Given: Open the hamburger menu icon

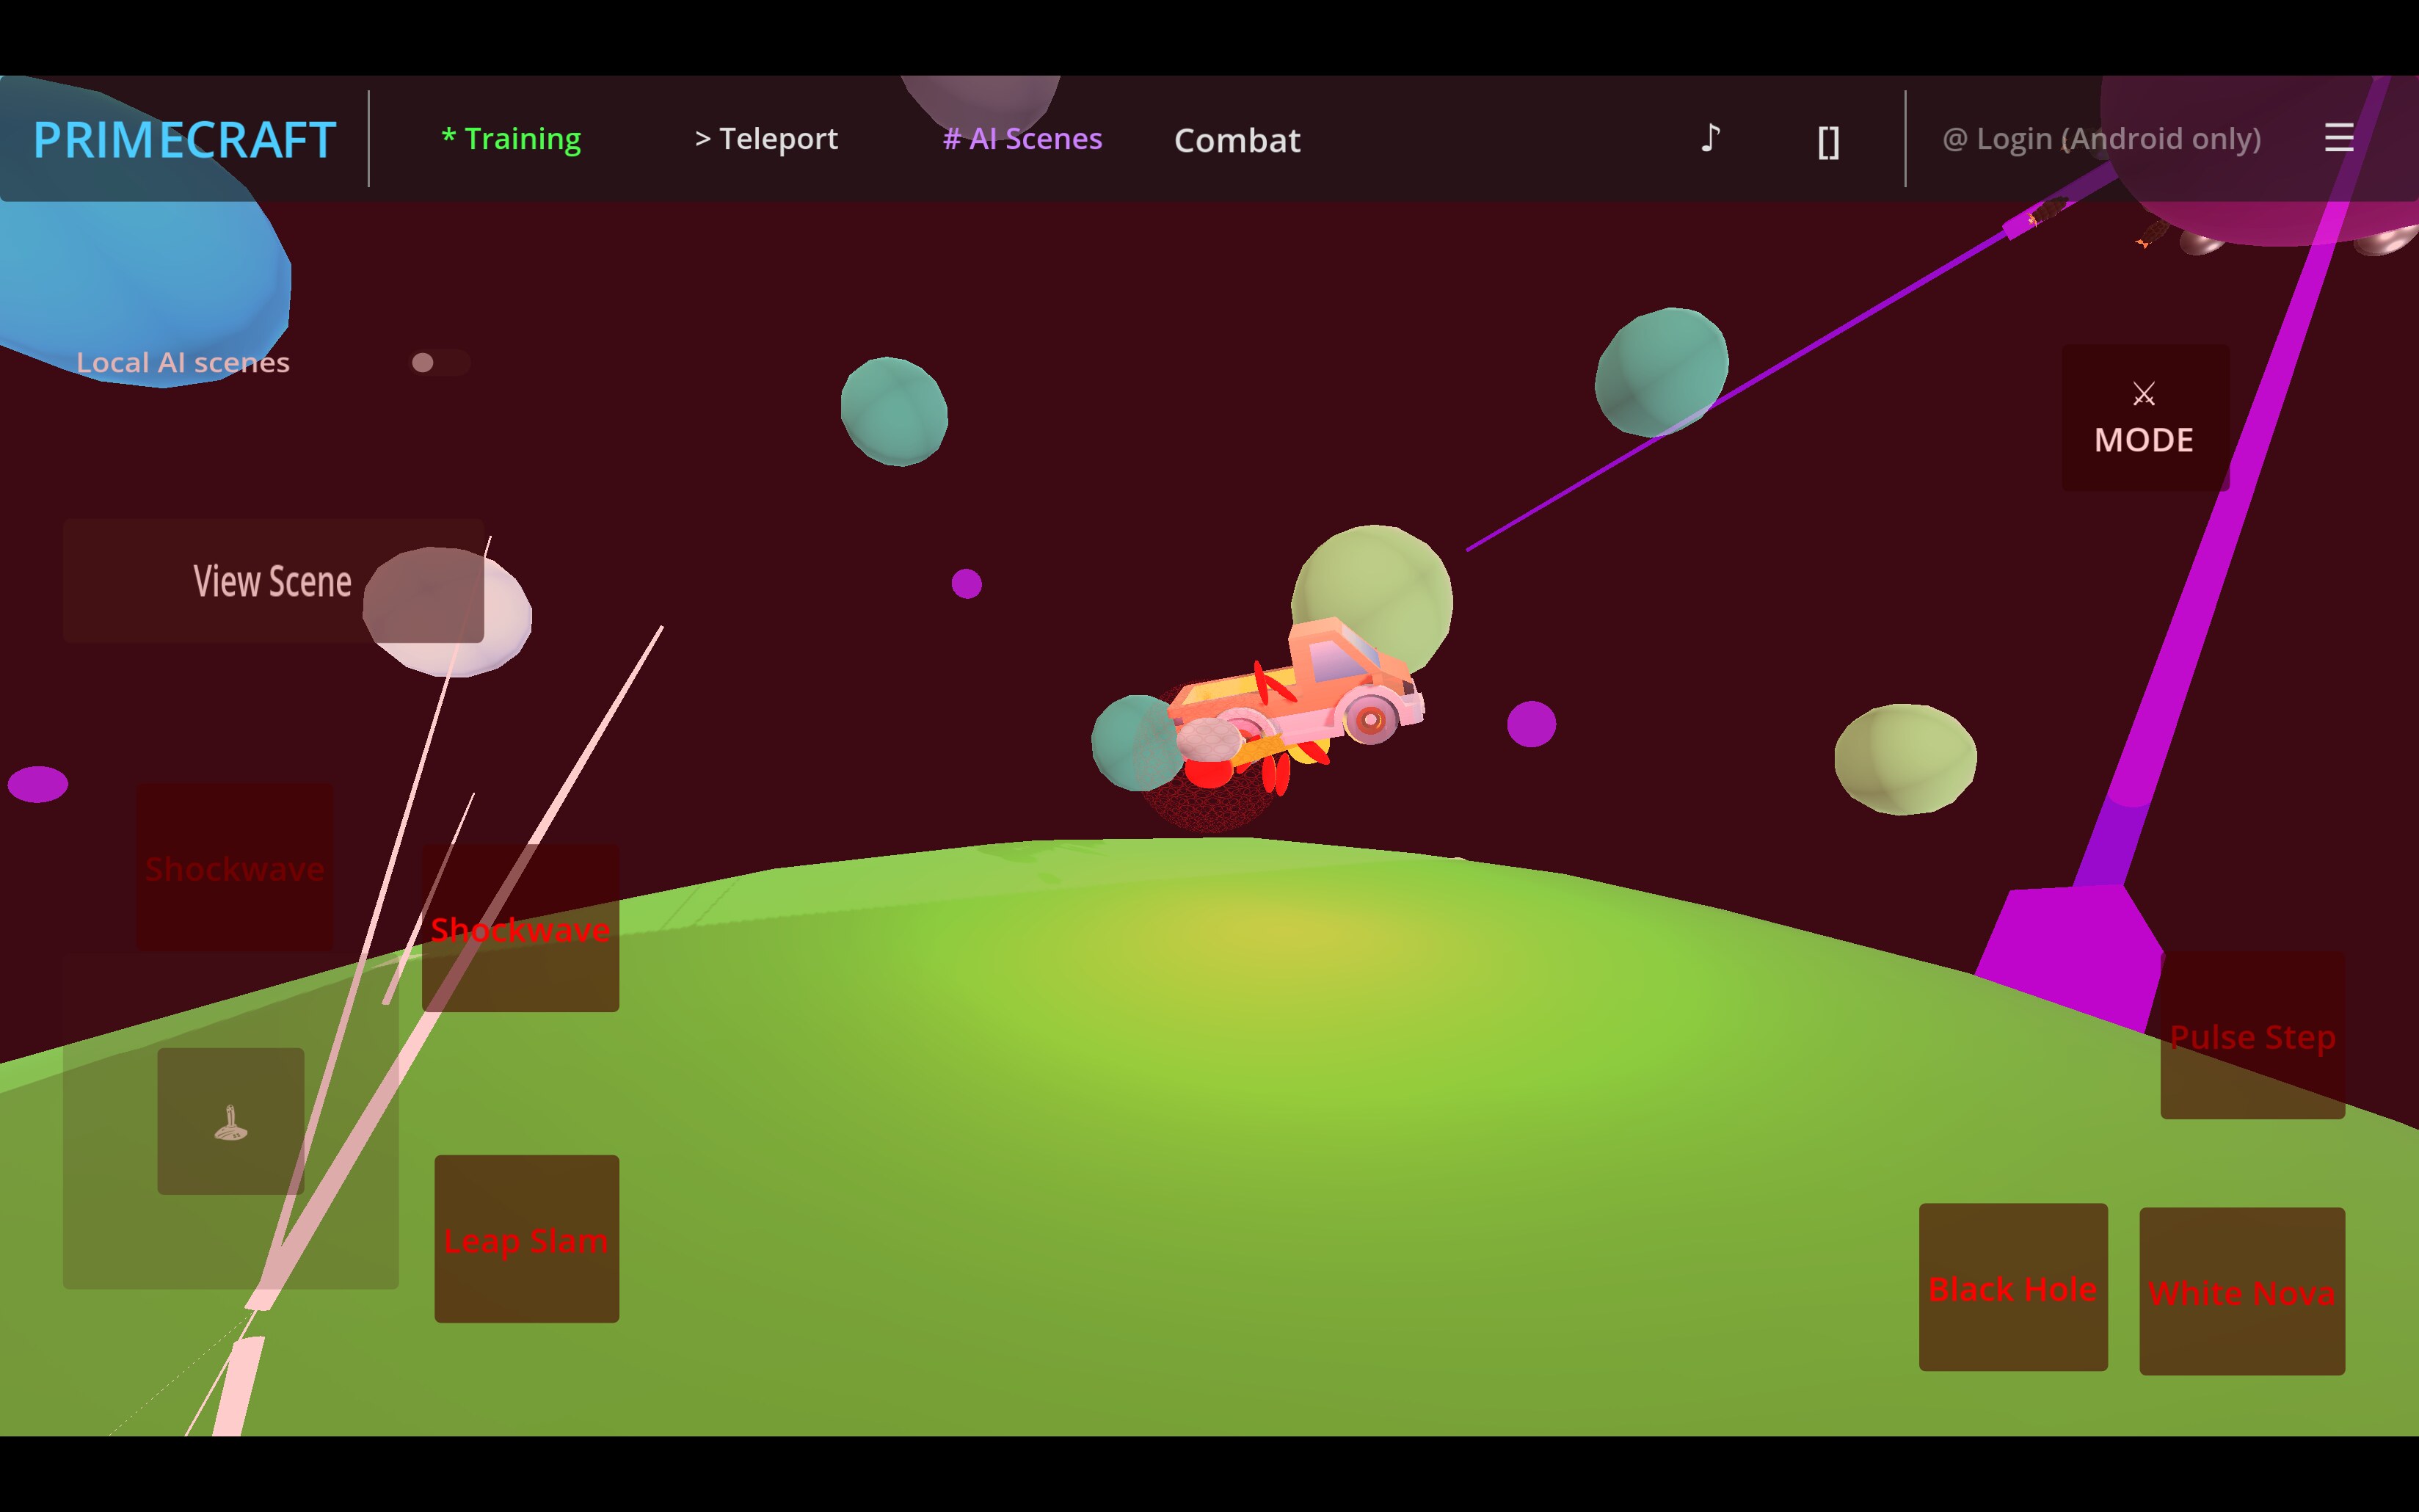Looking at the screenshot, I should [x=2338, y=138].
